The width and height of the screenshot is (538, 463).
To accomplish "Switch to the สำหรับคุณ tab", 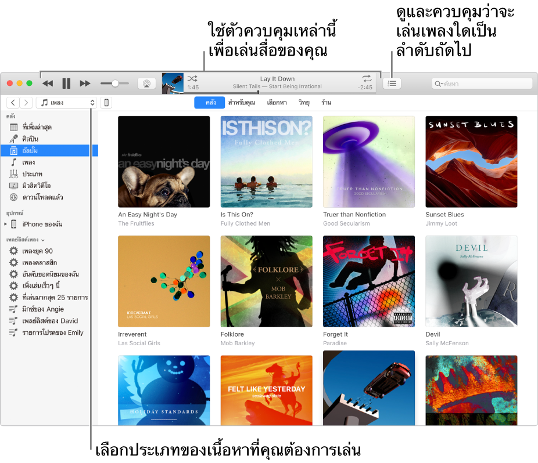I will pos(242,103).
